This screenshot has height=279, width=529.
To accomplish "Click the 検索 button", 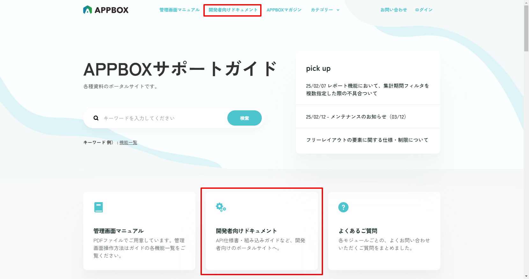I will [245, 118].
